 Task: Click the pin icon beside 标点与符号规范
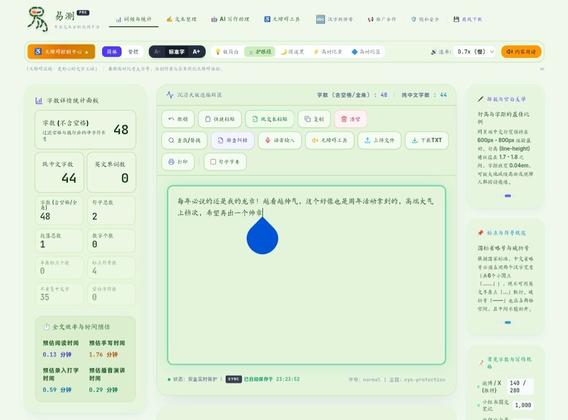coord(480,233)
